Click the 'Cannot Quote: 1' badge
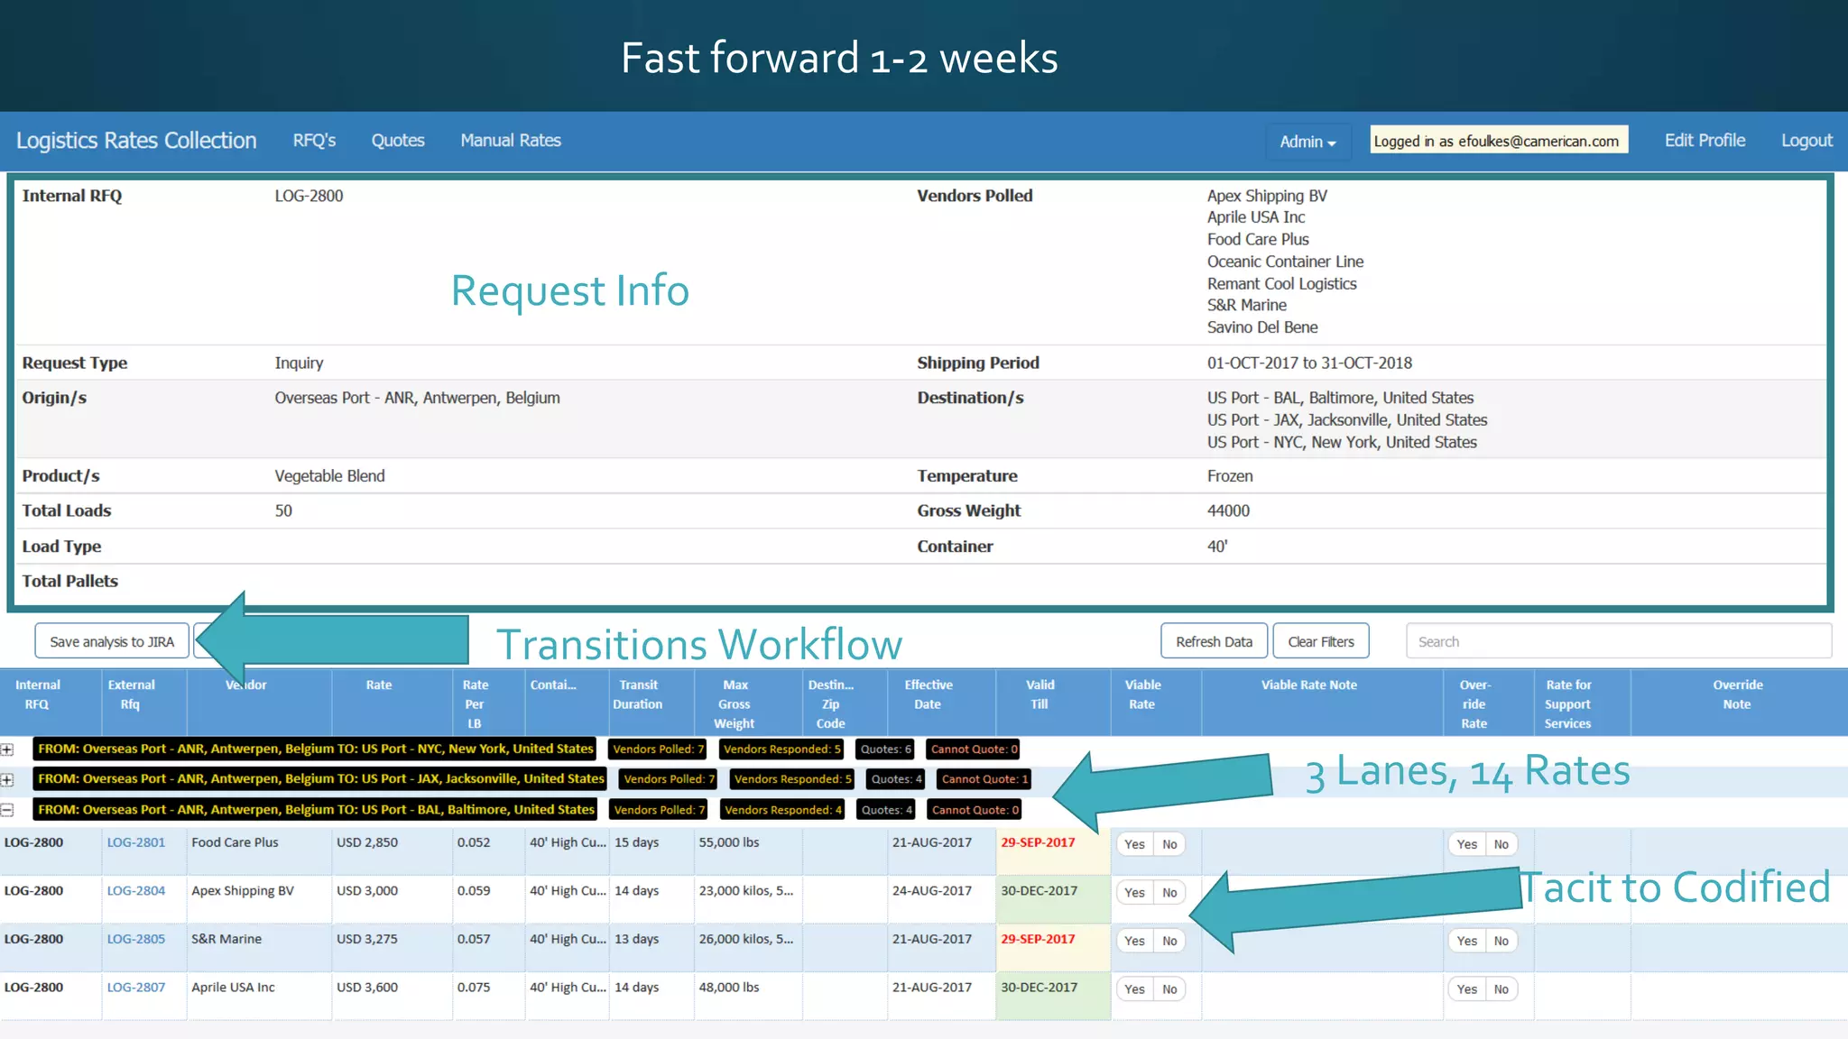The height and width of the screenshot is (1039, 1848). pyautogui.click(x=984, y=779)
